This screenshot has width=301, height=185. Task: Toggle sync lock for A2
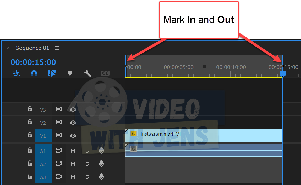tap(59, 163)
